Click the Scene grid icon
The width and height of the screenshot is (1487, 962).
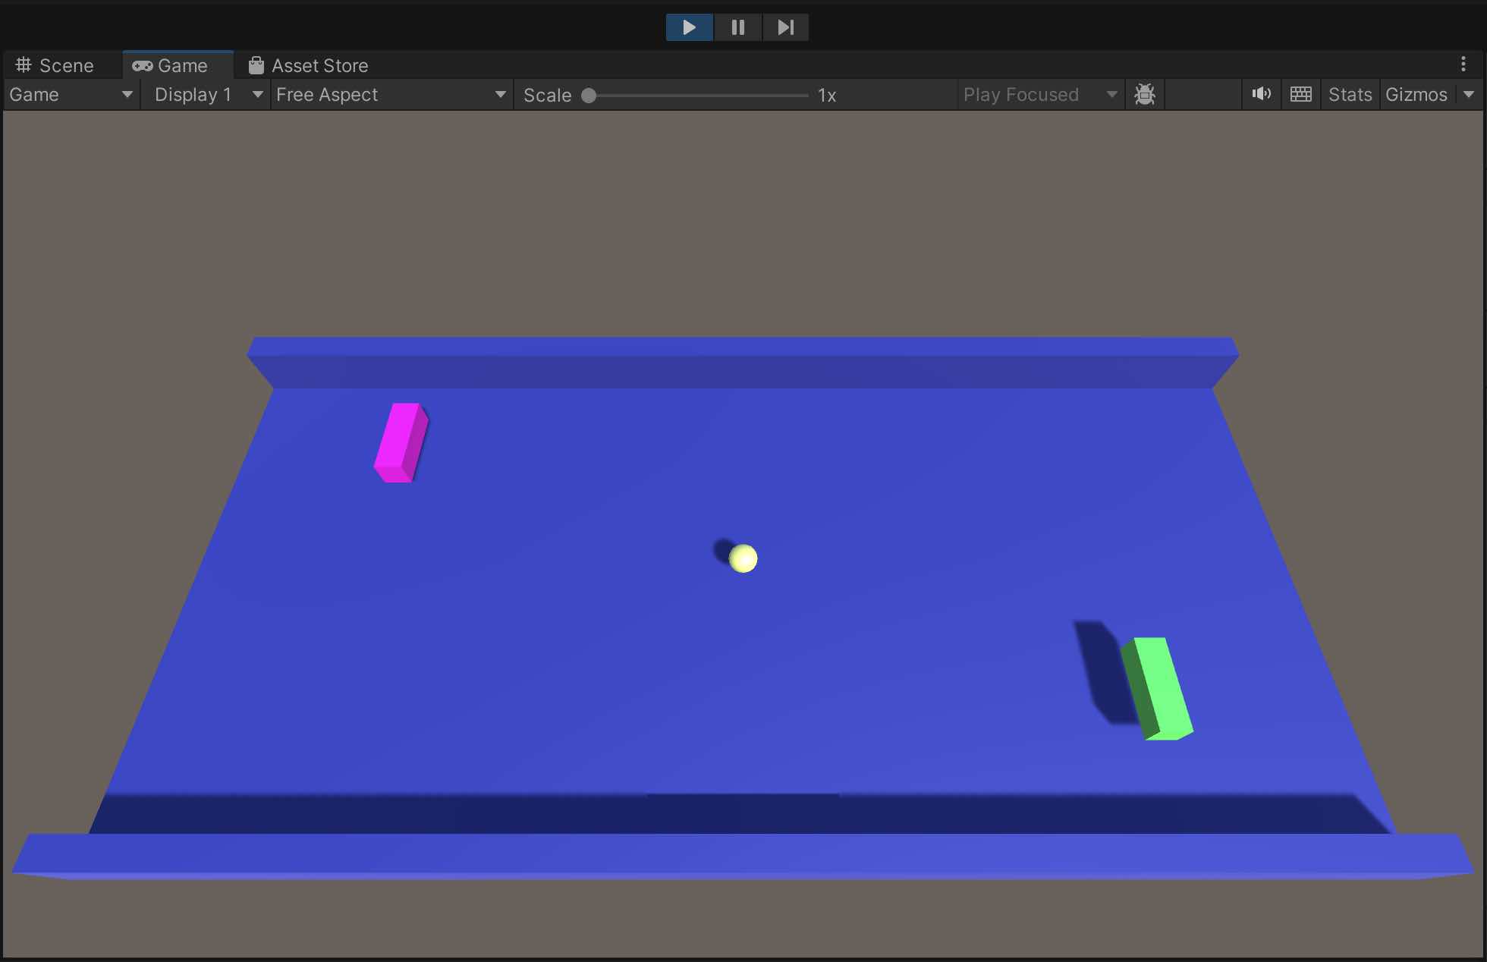click(x=24, y=65)
